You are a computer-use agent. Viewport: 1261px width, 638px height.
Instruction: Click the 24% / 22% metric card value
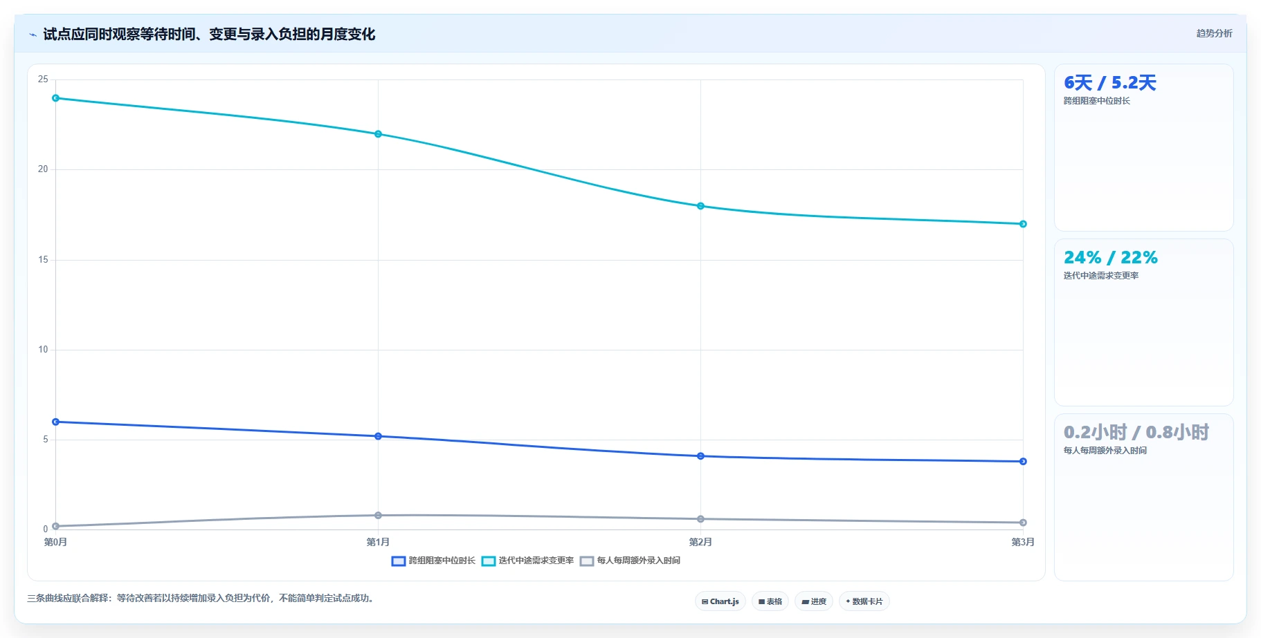pos(1111,258)
